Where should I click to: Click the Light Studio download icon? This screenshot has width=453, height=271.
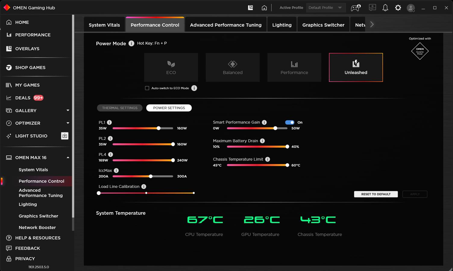[64, 136]
